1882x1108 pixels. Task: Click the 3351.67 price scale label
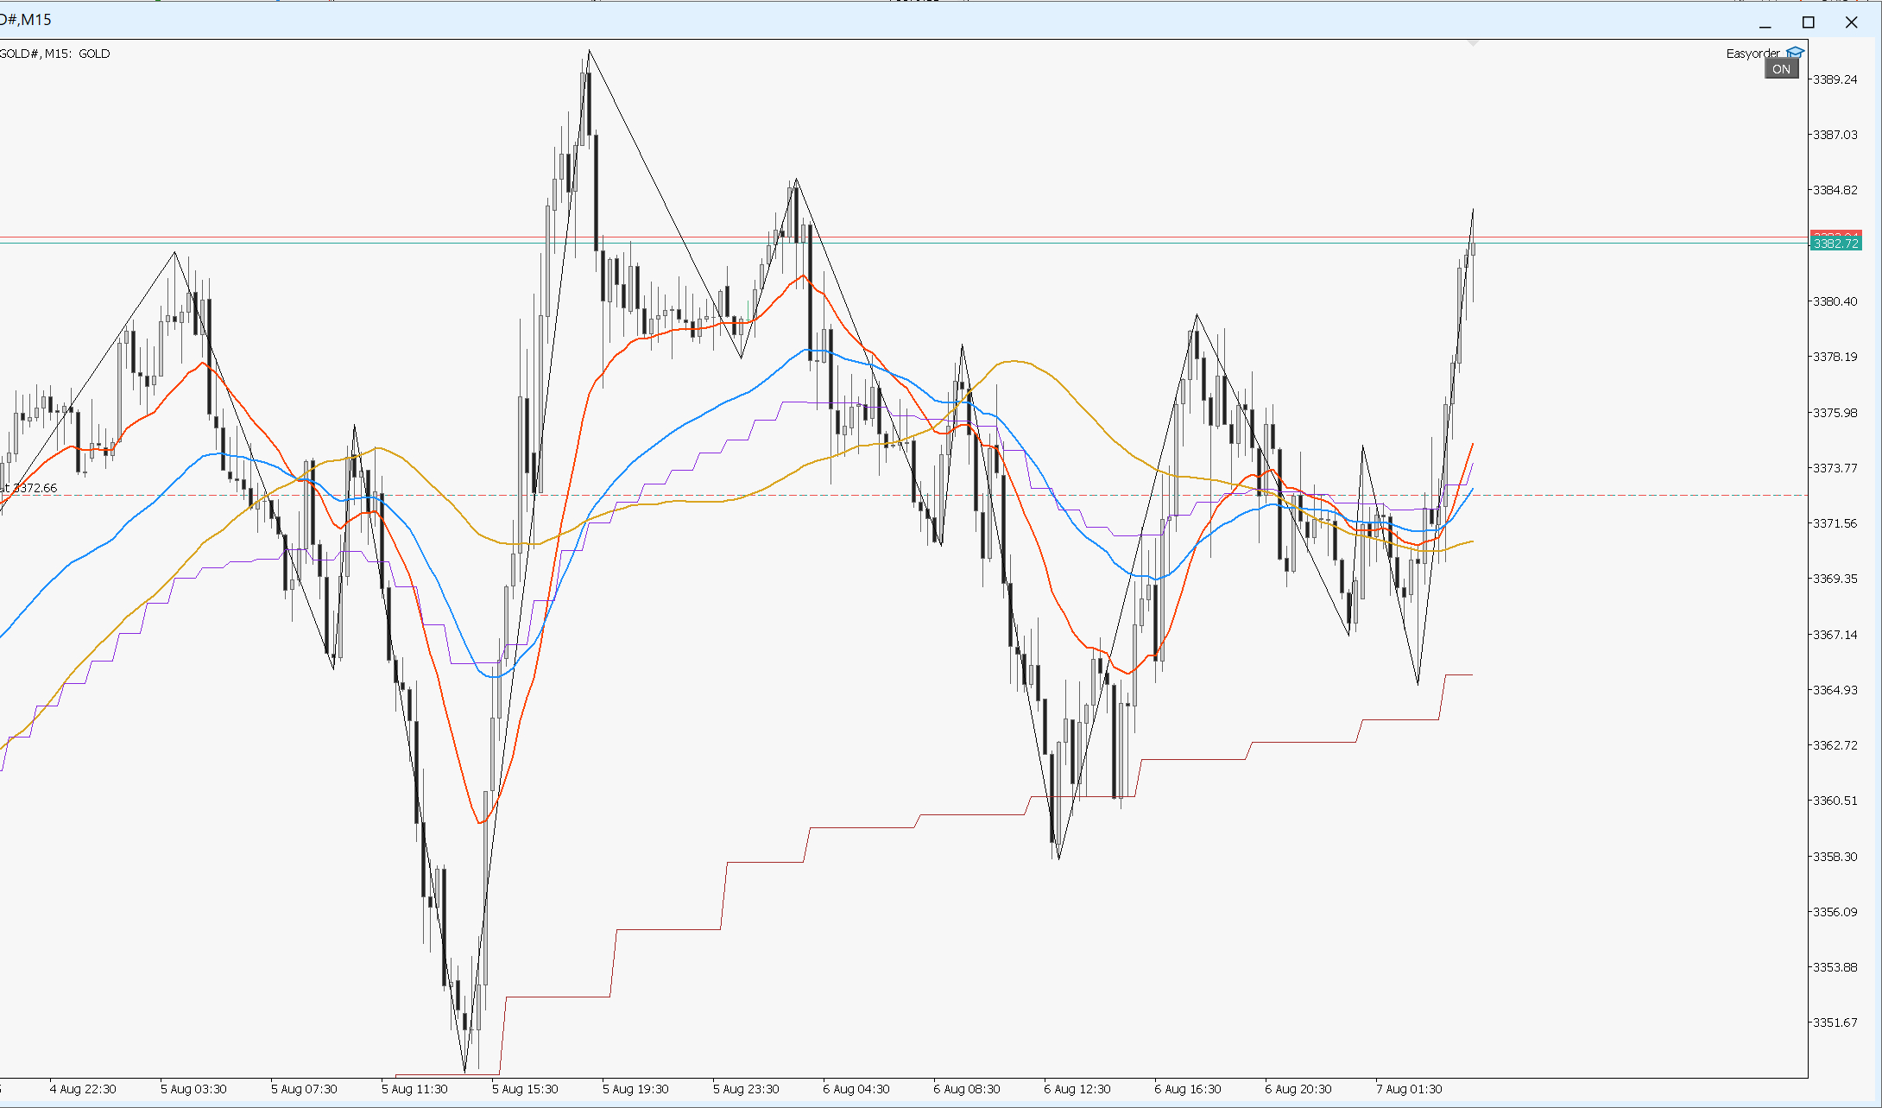pyautogui.click(x=1835, y=1023)
